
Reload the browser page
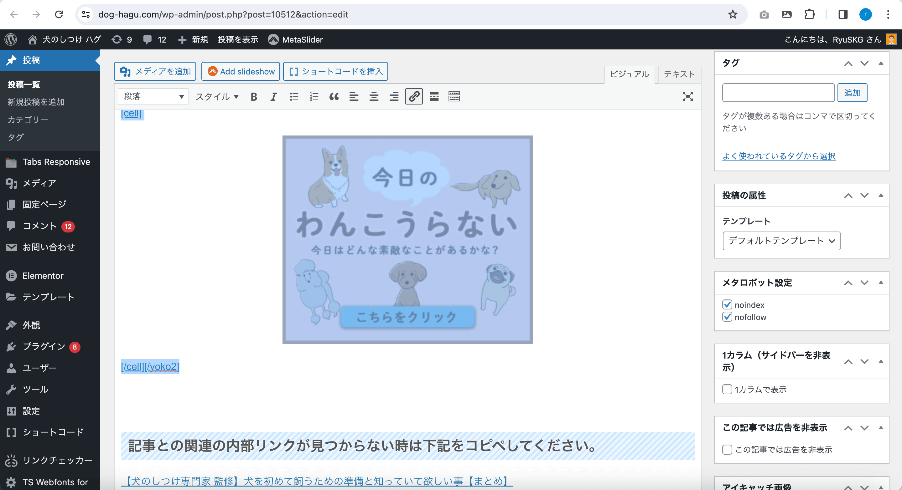pos(59,14)
